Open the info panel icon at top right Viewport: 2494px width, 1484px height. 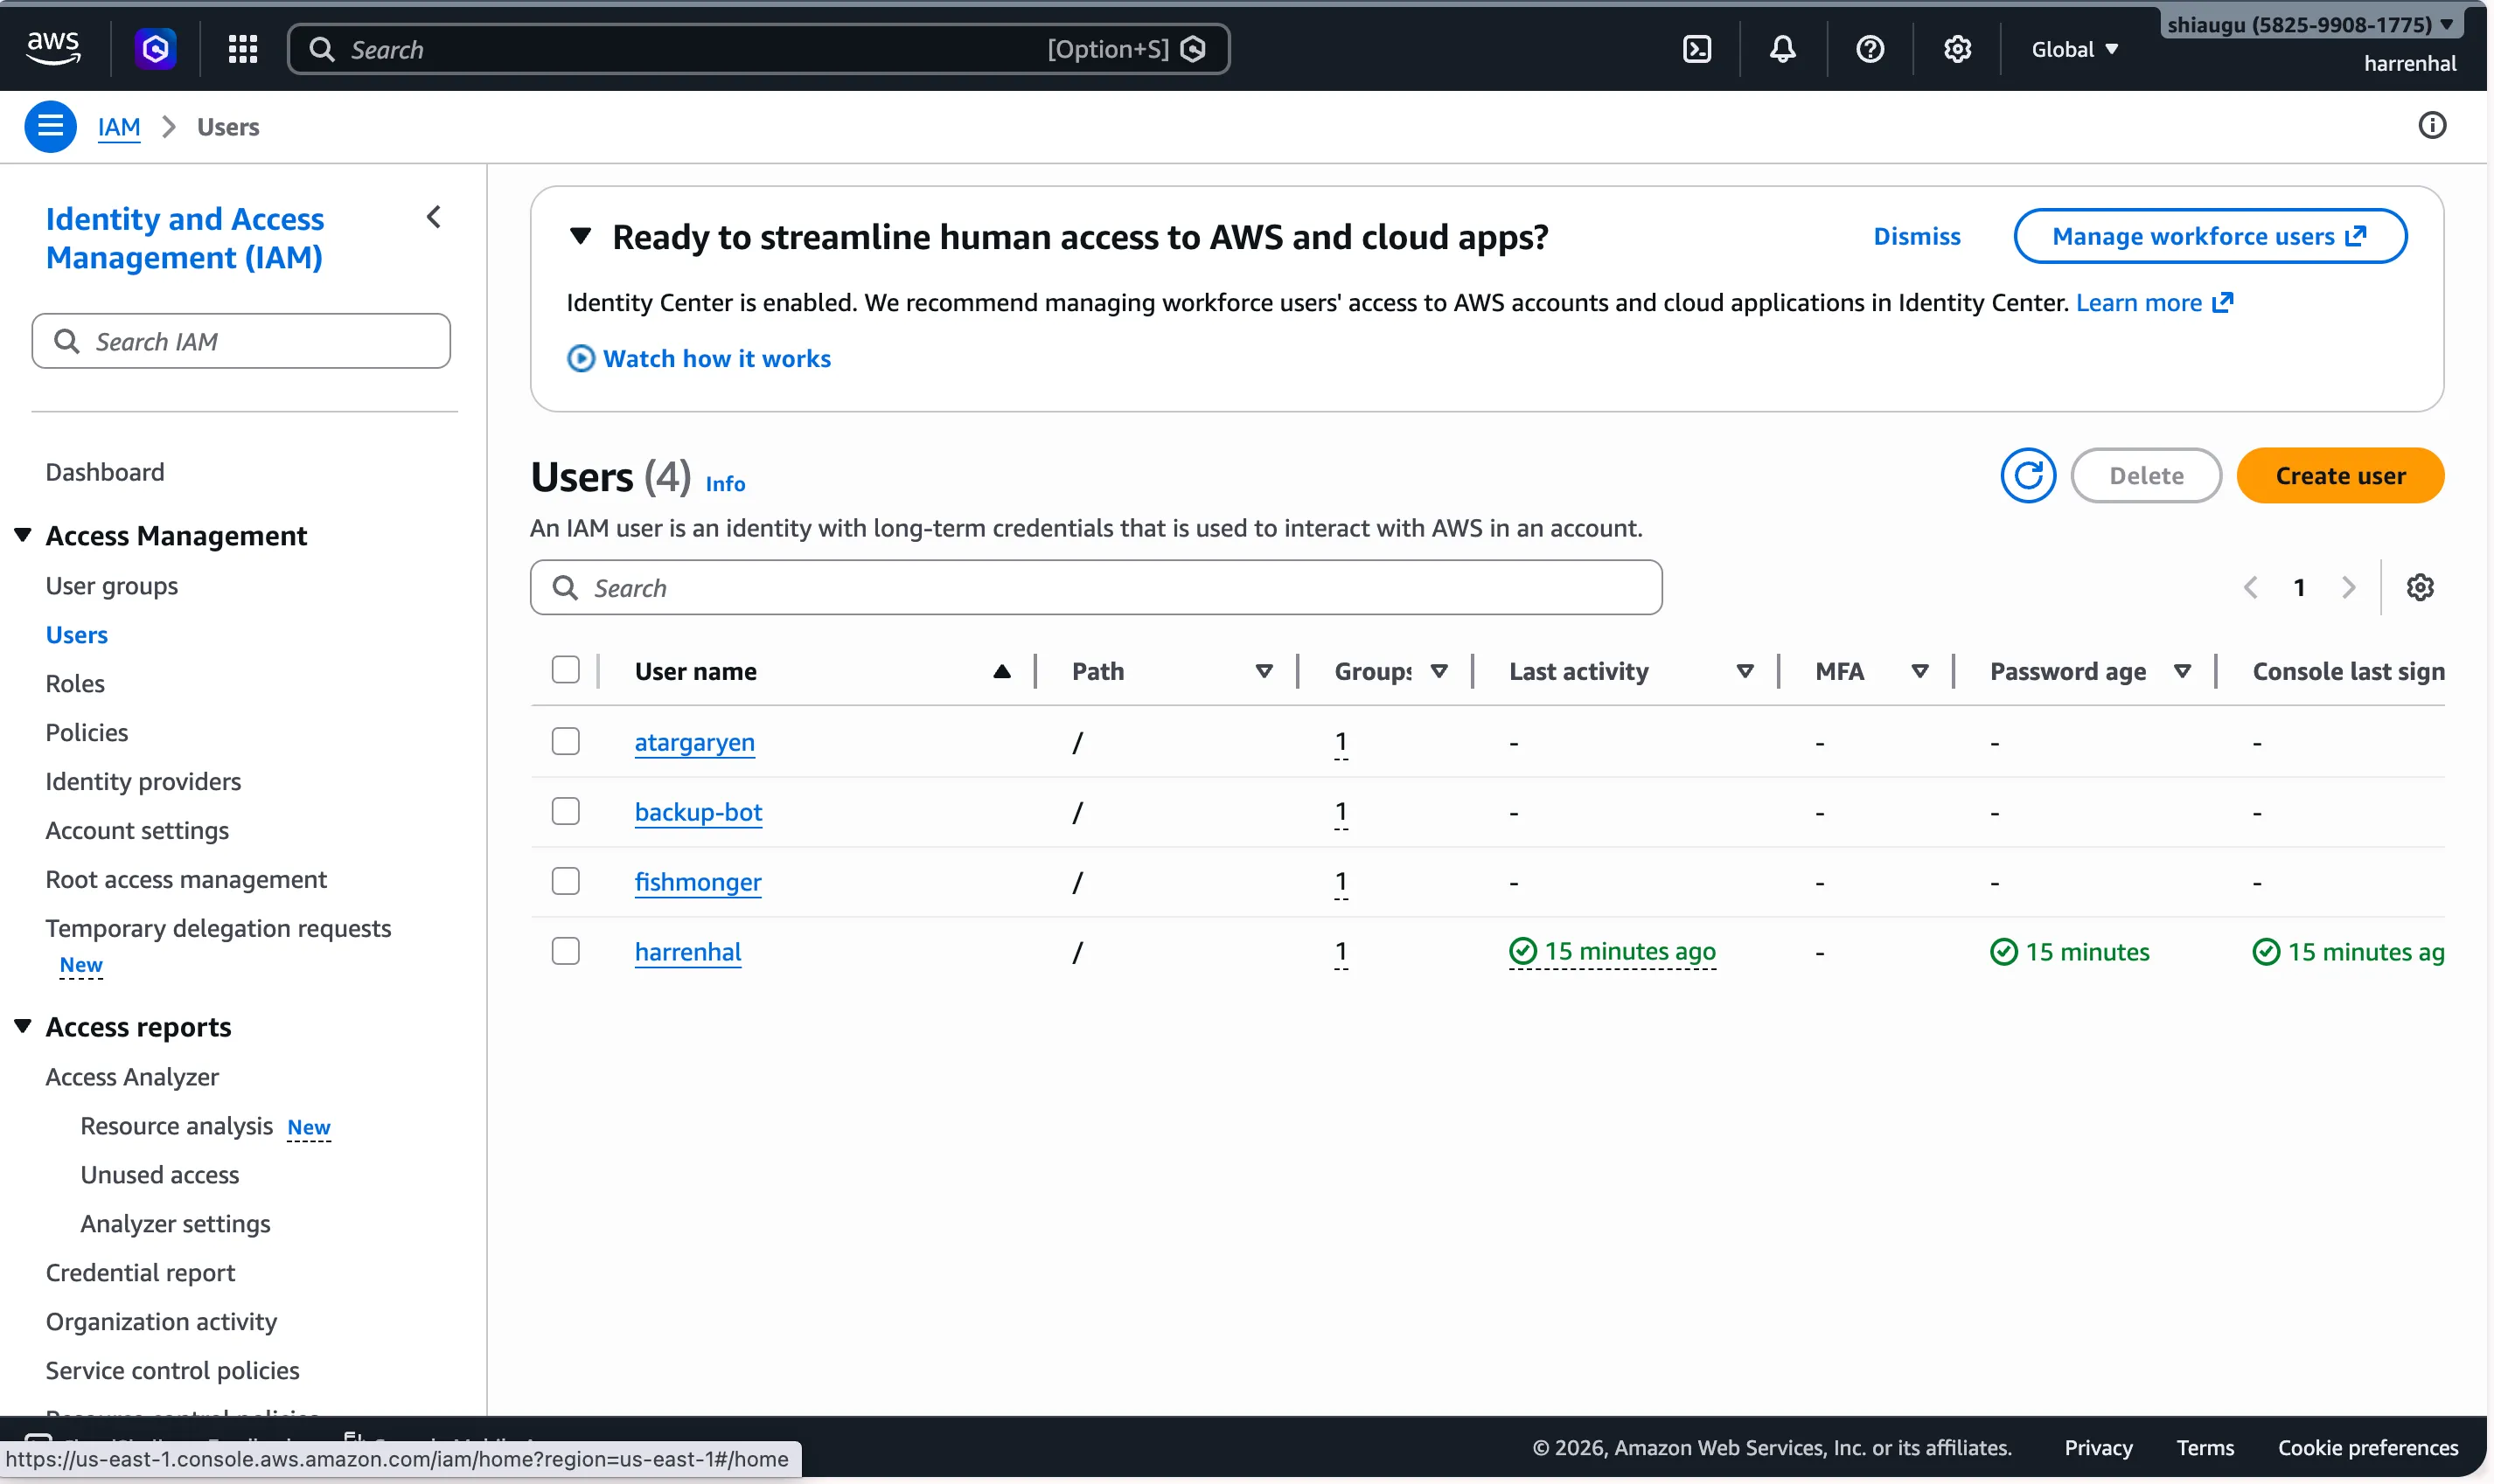pyautogui.click(x=2432, y=125)
